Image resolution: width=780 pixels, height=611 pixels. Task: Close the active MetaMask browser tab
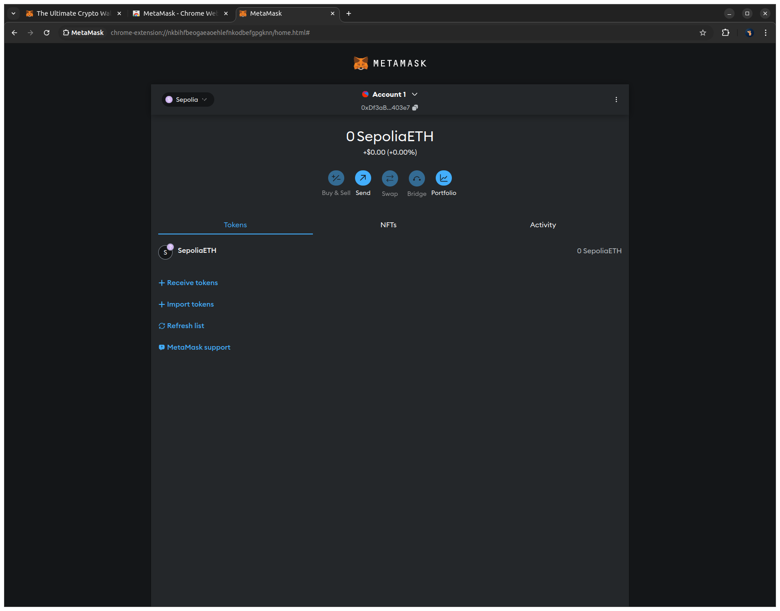click(333, 13)
